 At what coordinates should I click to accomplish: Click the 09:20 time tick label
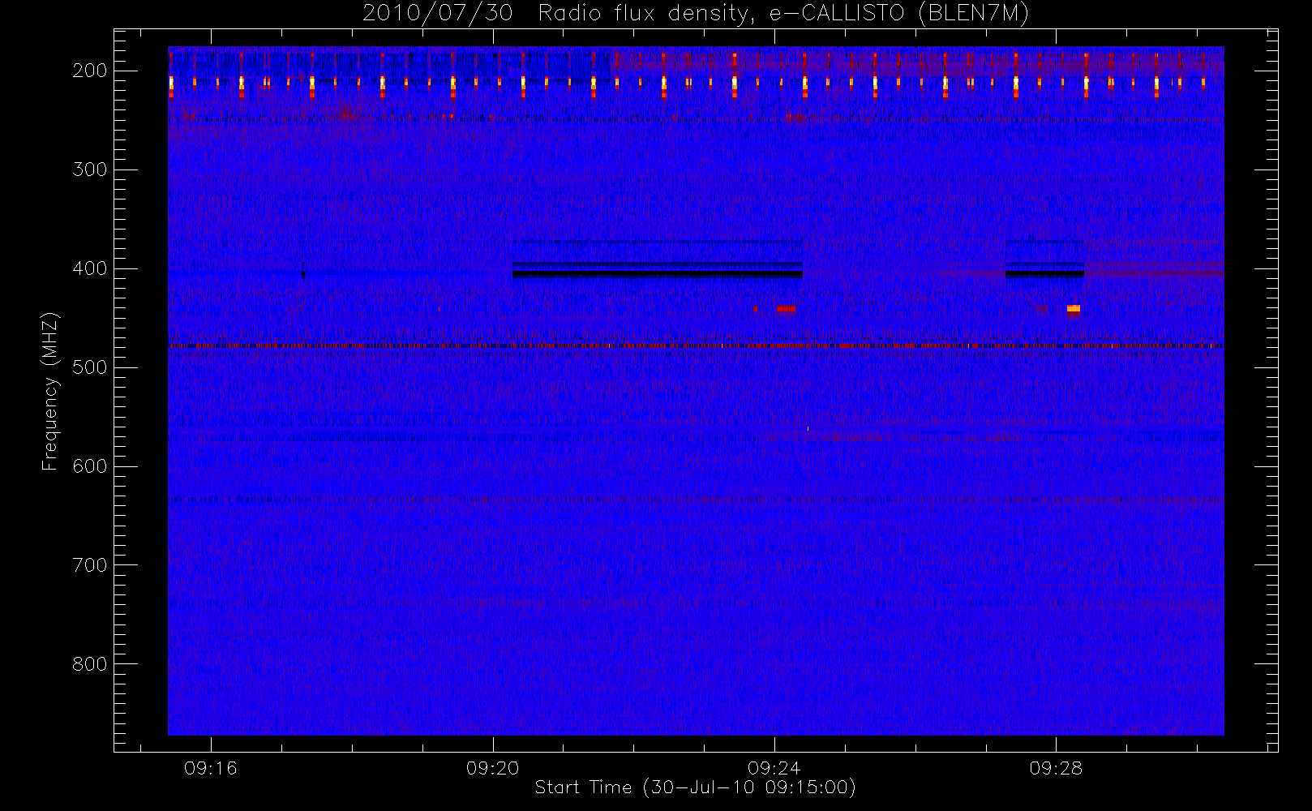pos(492,768)
